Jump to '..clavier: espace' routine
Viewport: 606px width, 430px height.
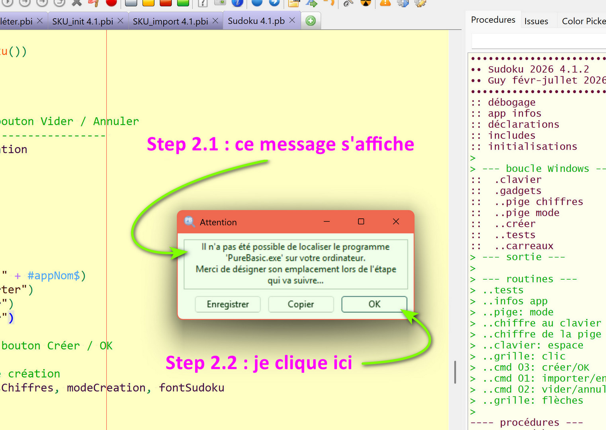[x=532, y=345]
